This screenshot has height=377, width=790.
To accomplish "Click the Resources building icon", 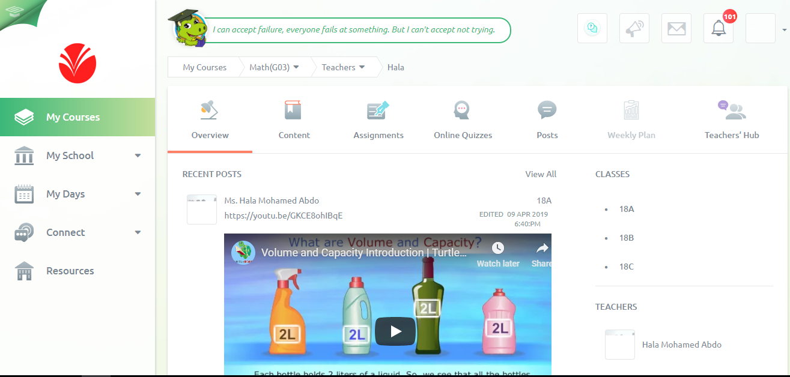I will click(24, 271).
